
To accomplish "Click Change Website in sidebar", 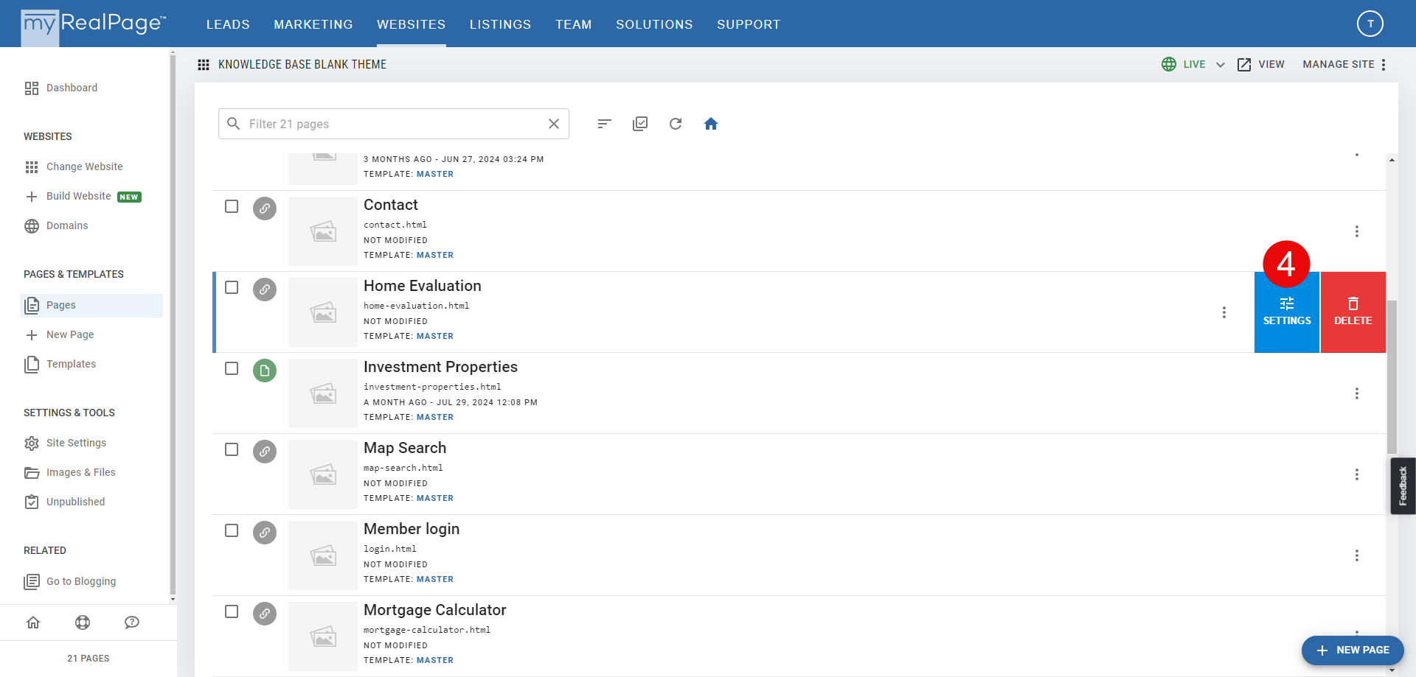I will point(74,166).
